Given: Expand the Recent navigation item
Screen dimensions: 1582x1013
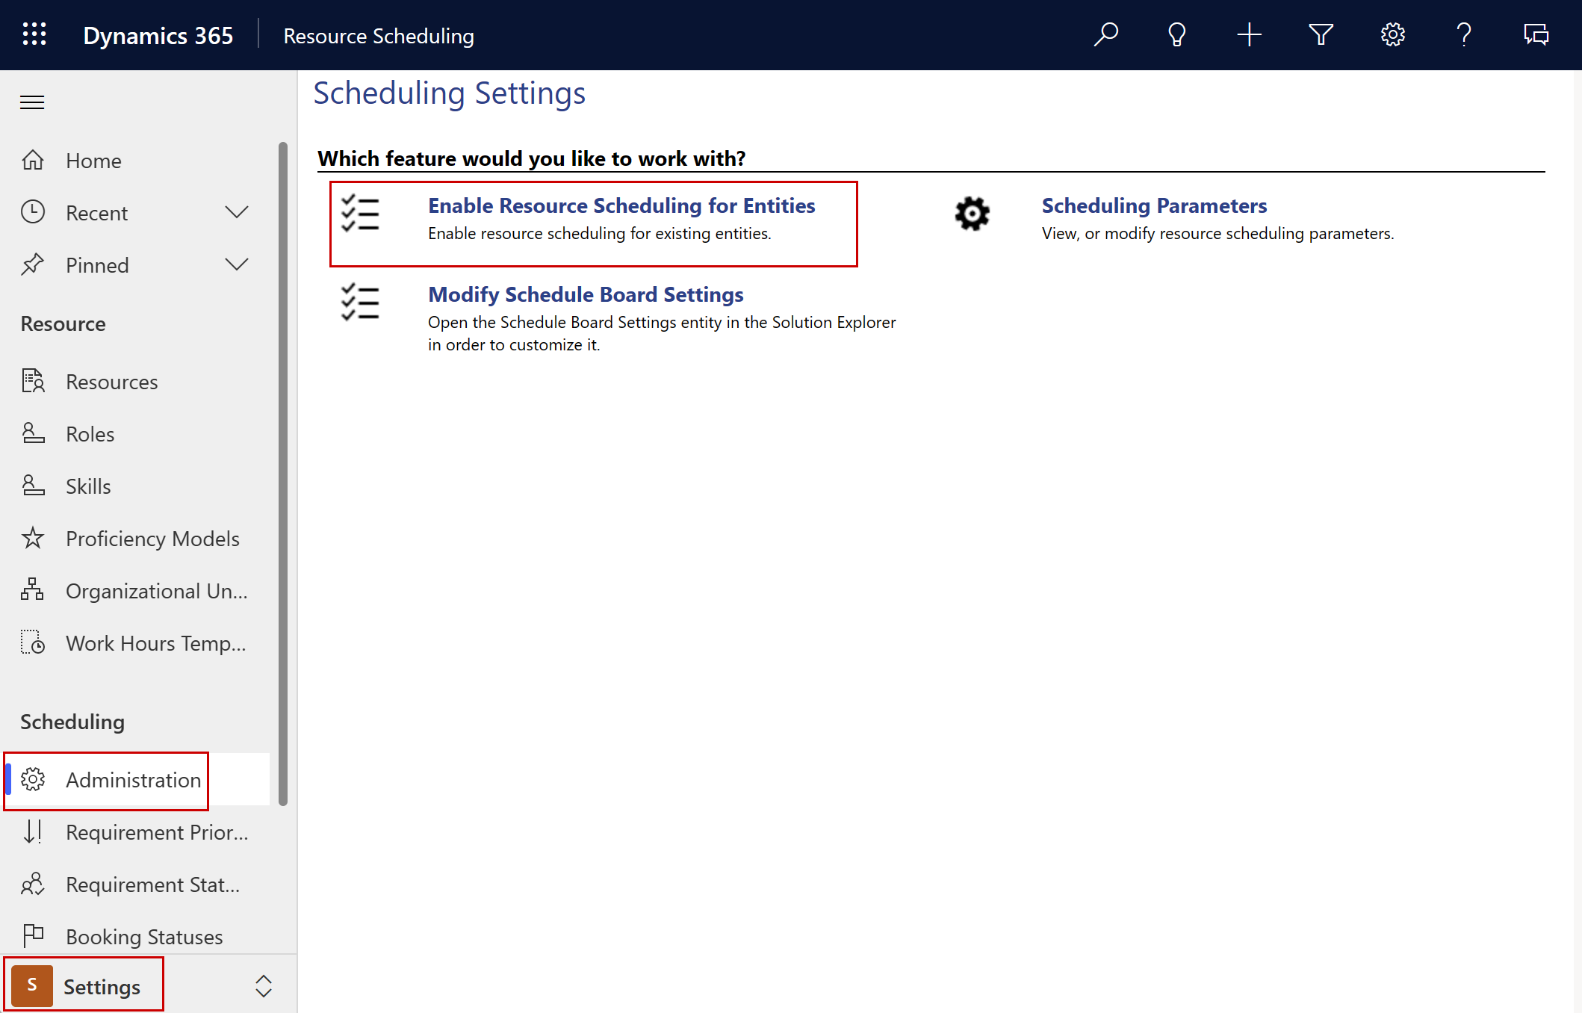Looking at the screenshot, I should 235,212.
